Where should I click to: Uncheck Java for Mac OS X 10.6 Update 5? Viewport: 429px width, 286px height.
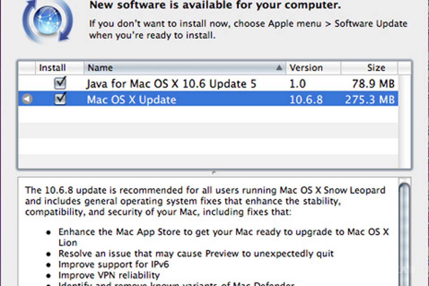point(60,83)
